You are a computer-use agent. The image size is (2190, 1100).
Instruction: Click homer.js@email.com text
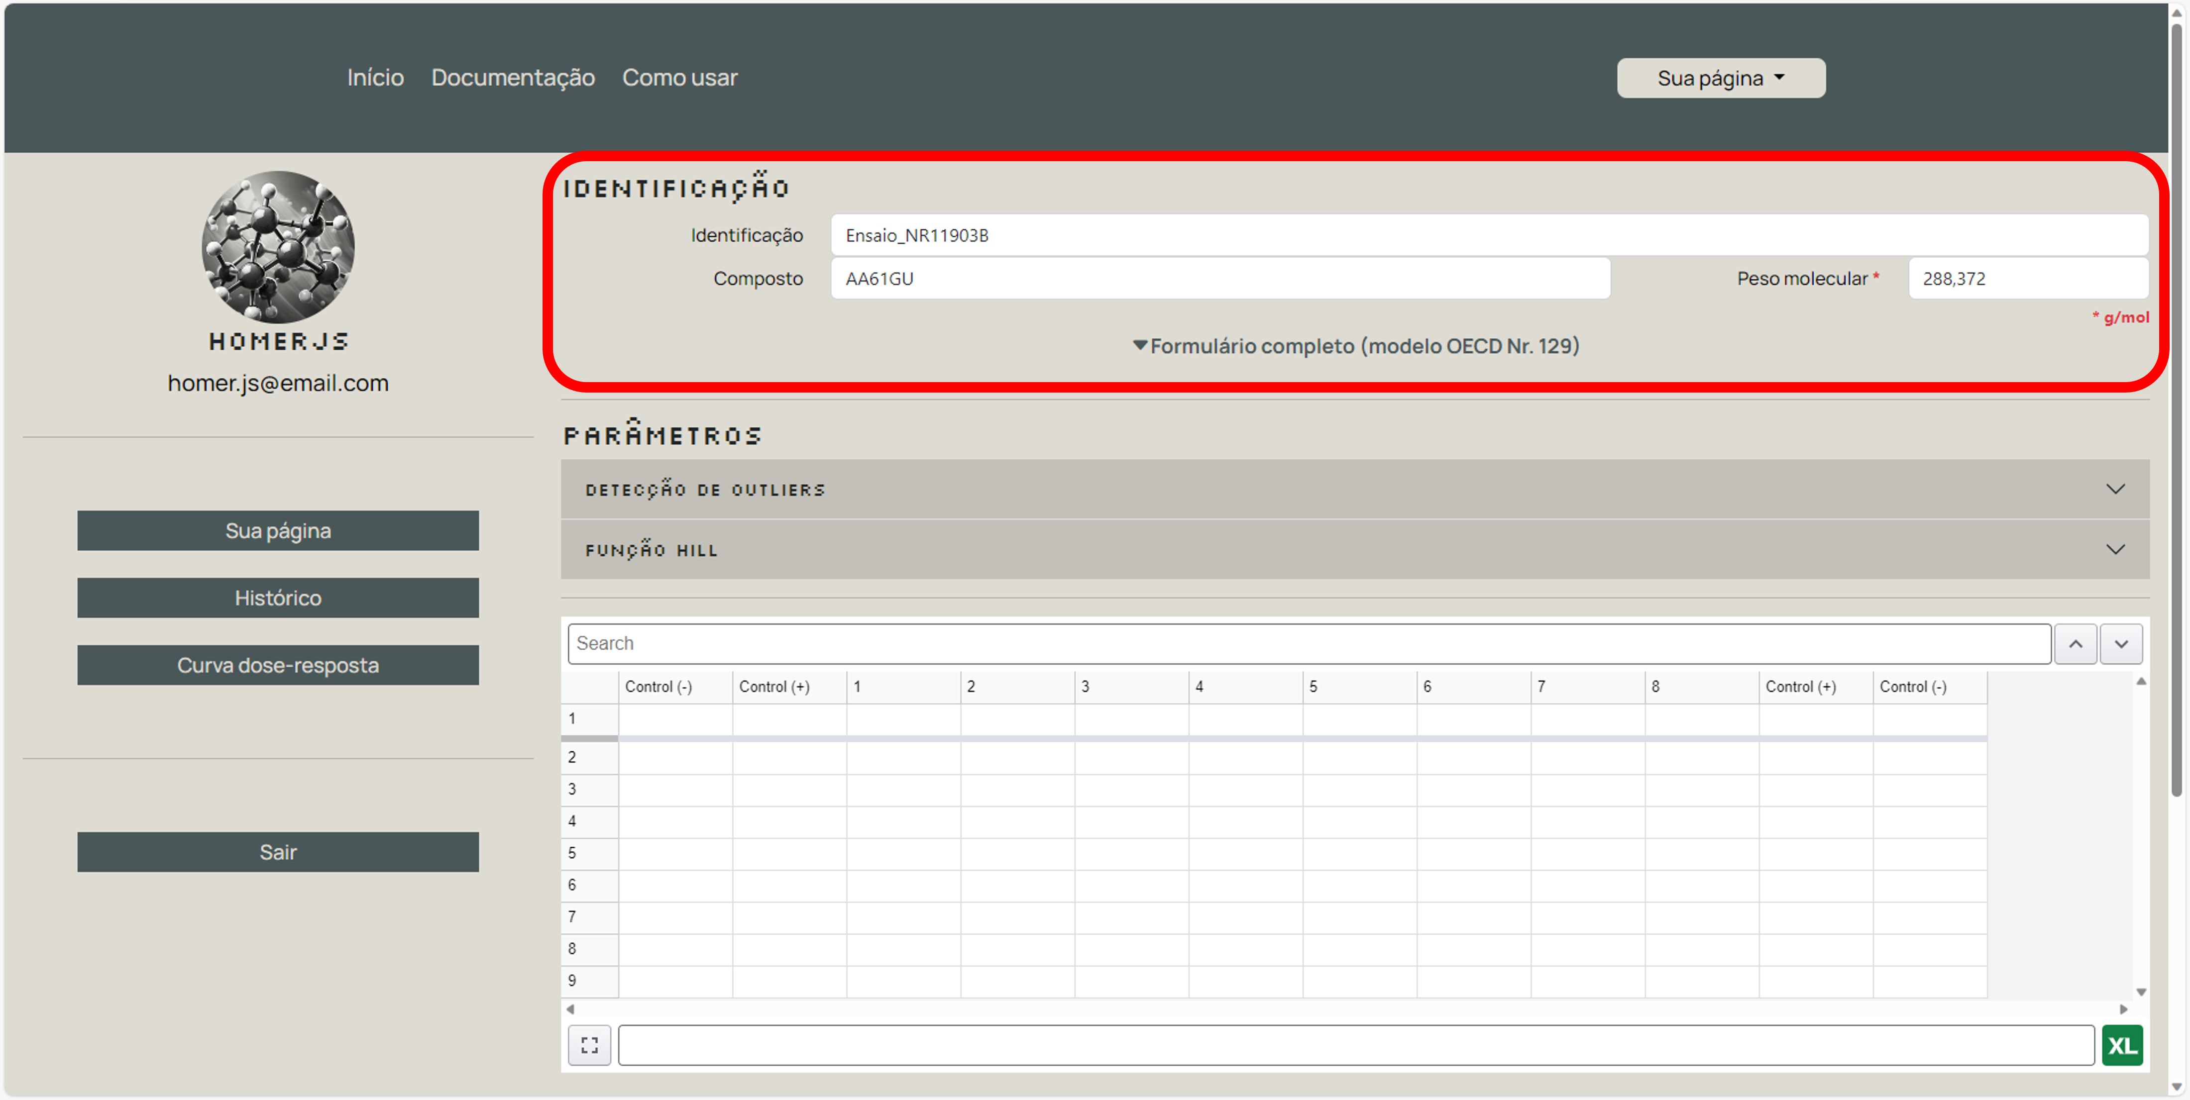[x=278, y=384]
